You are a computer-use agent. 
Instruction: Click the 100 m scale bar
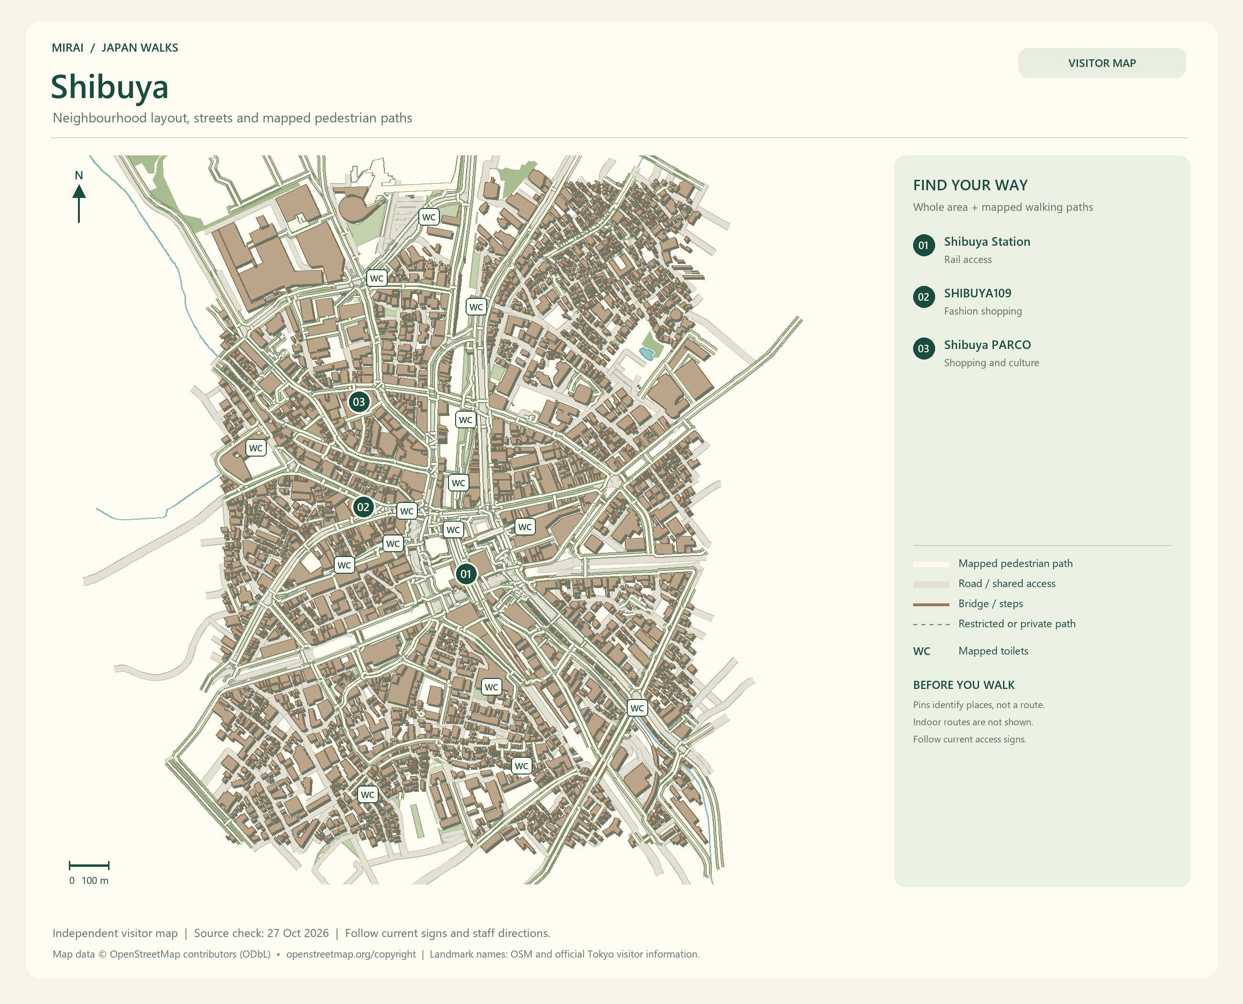[89, 866]
